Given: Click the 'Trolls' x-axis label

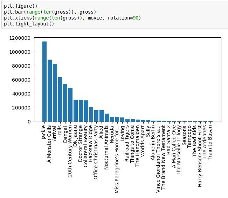Looking at the screenshot, I should point(60,131).
